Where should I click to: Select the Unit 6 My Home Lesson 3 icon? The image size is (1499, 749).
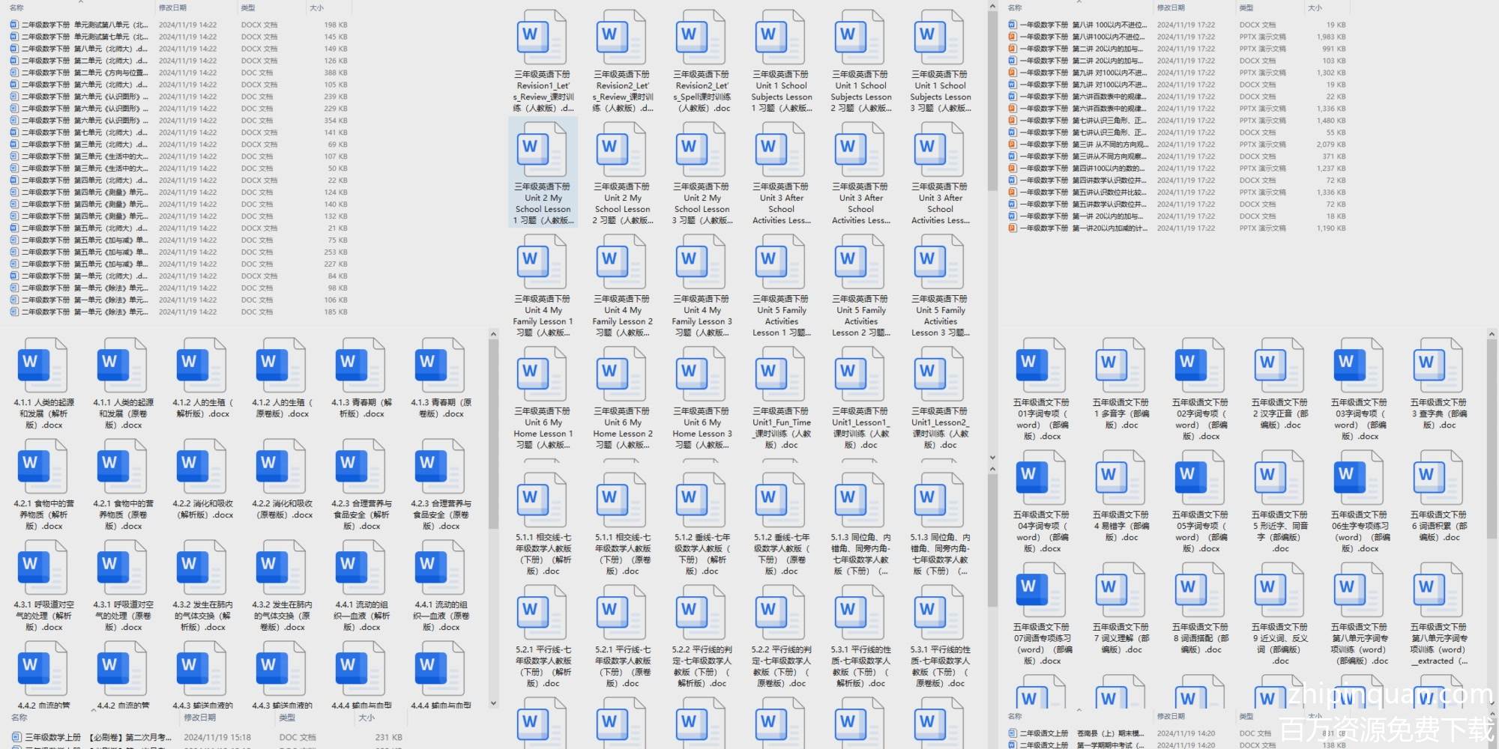(701, 374)
